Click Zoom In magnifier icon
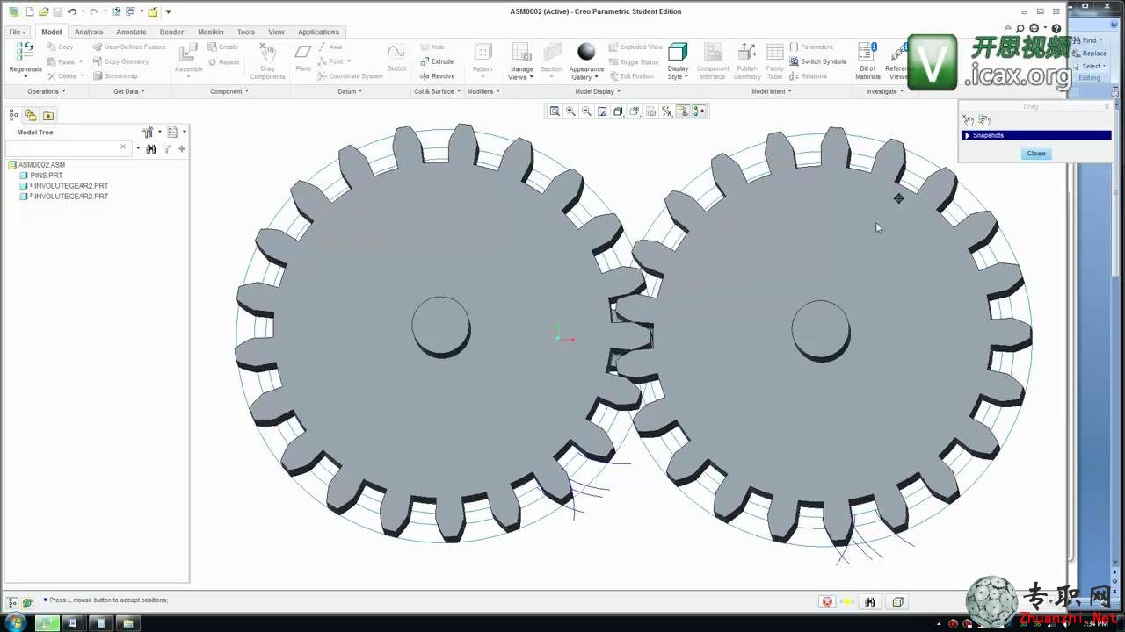Screen dimensions: 1125x632 (x=570, y=111)
